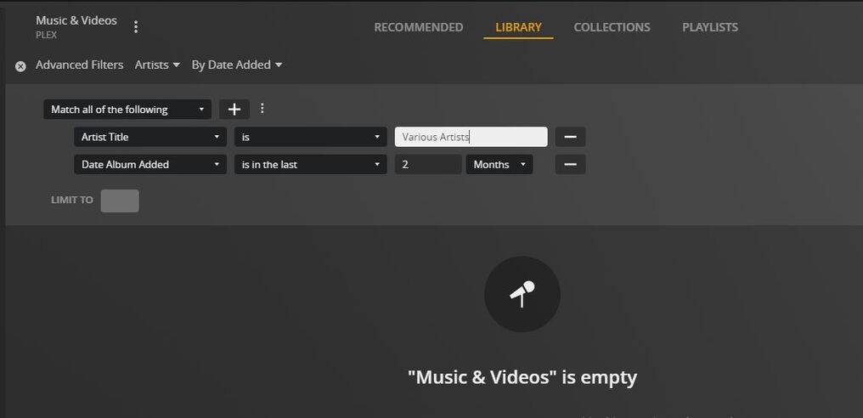Change the Artist Title field dropdown
Screen dimensions: 863x418
(x=150, y=137)
